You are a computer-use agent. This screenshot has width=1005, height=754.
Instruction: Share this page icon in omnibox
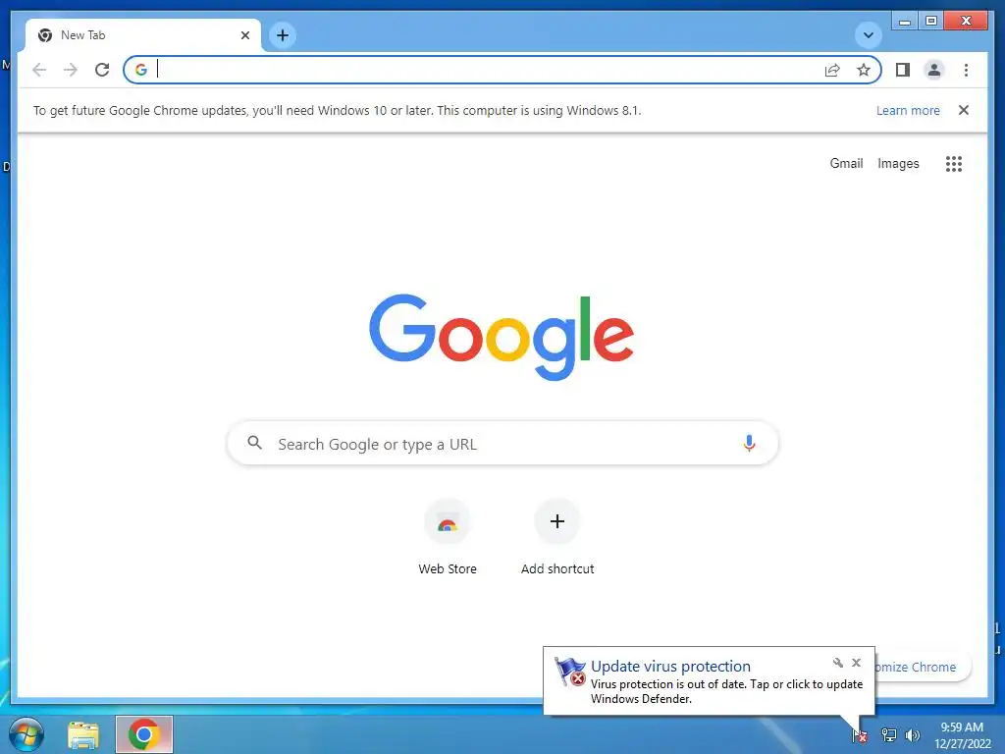pos(832,70)
